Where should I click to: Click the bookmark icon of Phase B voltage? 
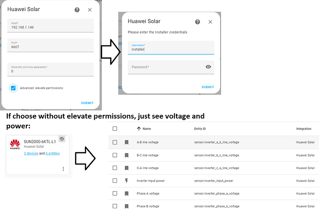pos(127,206)
